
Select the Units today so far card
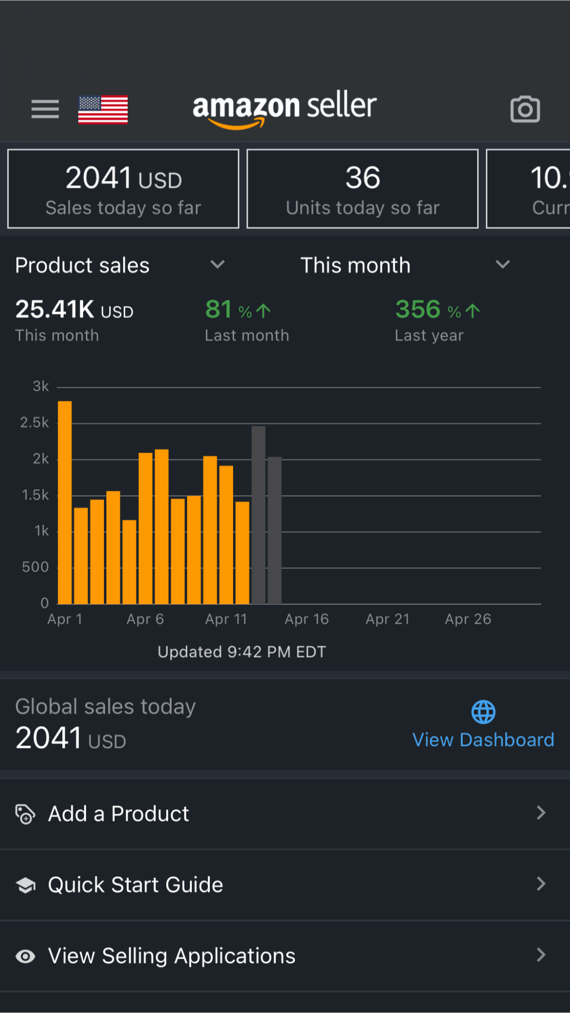[x=363, y=189]
